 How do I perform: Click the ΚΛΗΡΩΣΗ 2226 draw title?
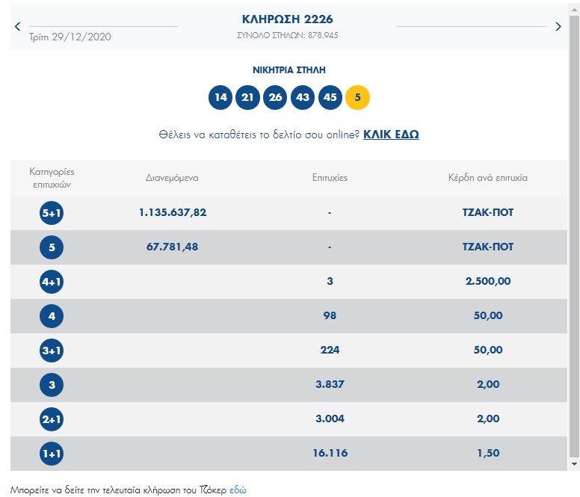point(287,19)
